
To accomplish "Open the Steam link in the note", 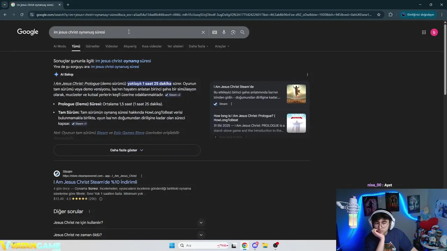I will click(102, 133).
